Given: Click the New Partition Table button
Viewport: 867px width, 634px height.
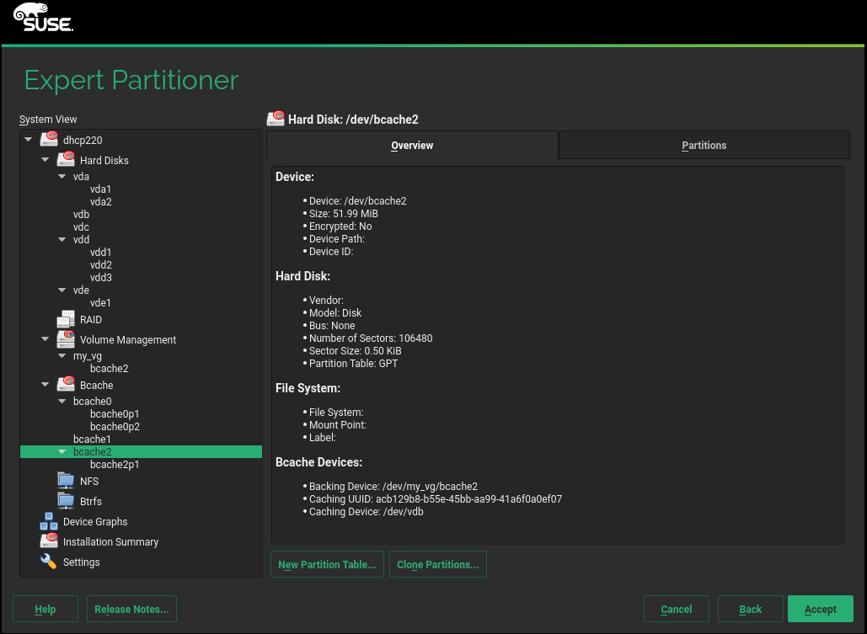Looking at the screenshot, I should (x=327, y=565).
